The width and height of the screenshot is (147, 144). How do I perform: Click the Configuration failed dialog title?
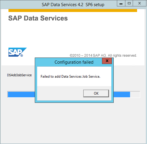74,62
